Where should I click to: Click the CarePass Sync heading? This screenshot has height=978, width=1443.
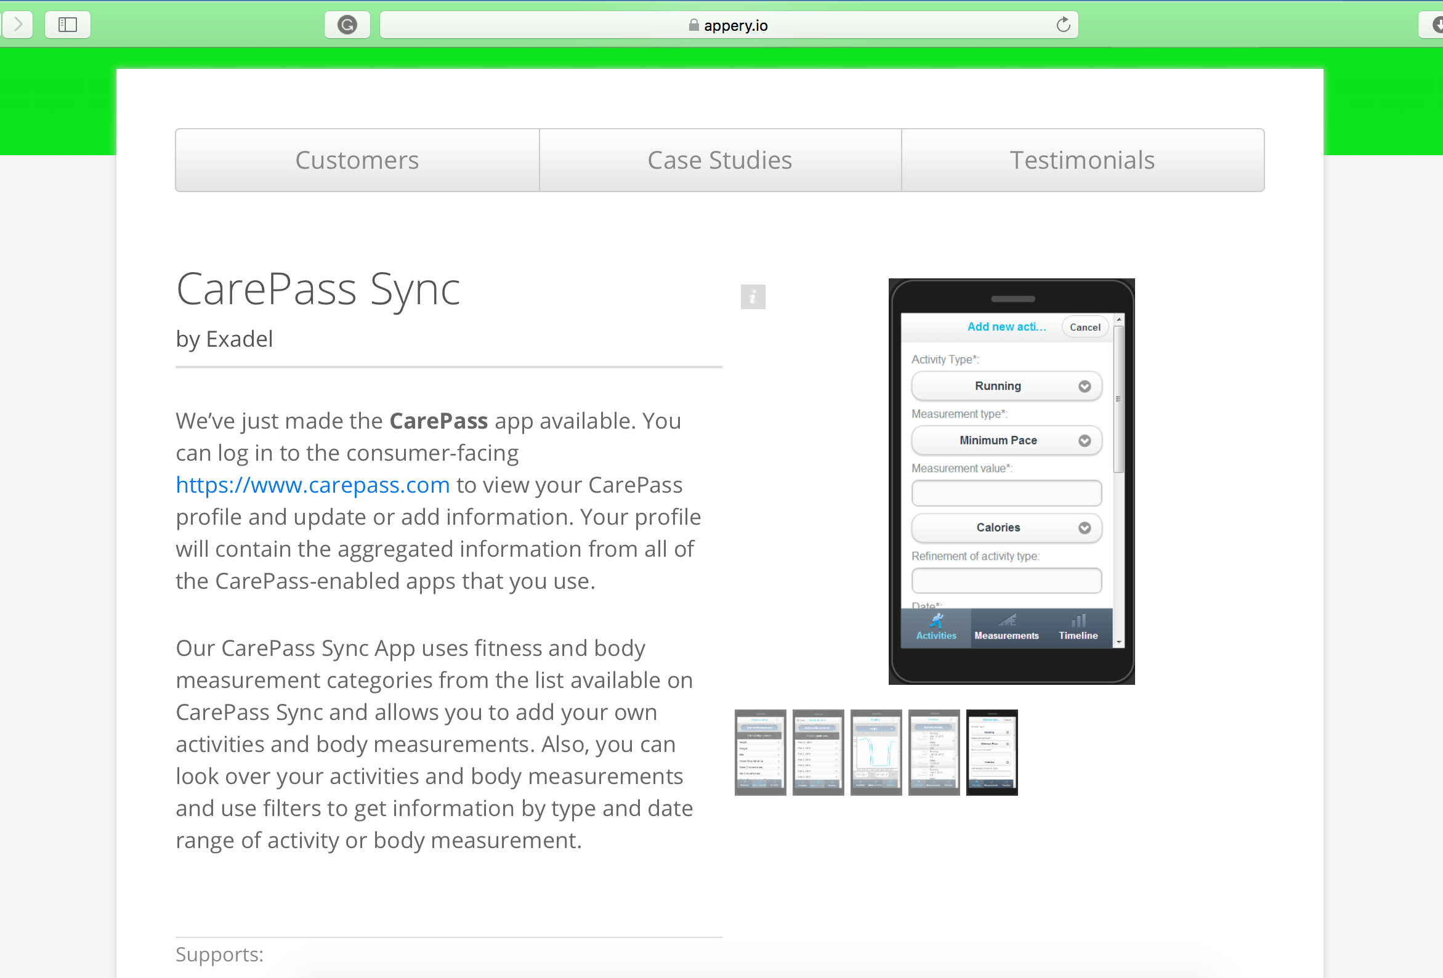318,289
